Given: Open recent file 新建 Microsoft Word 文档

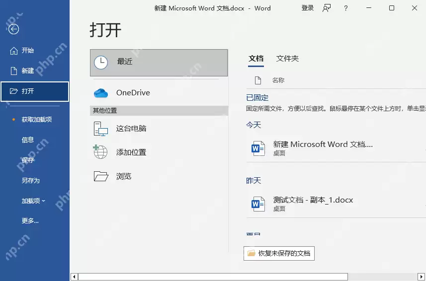Looking at the screenshot, I should point(336,148).
